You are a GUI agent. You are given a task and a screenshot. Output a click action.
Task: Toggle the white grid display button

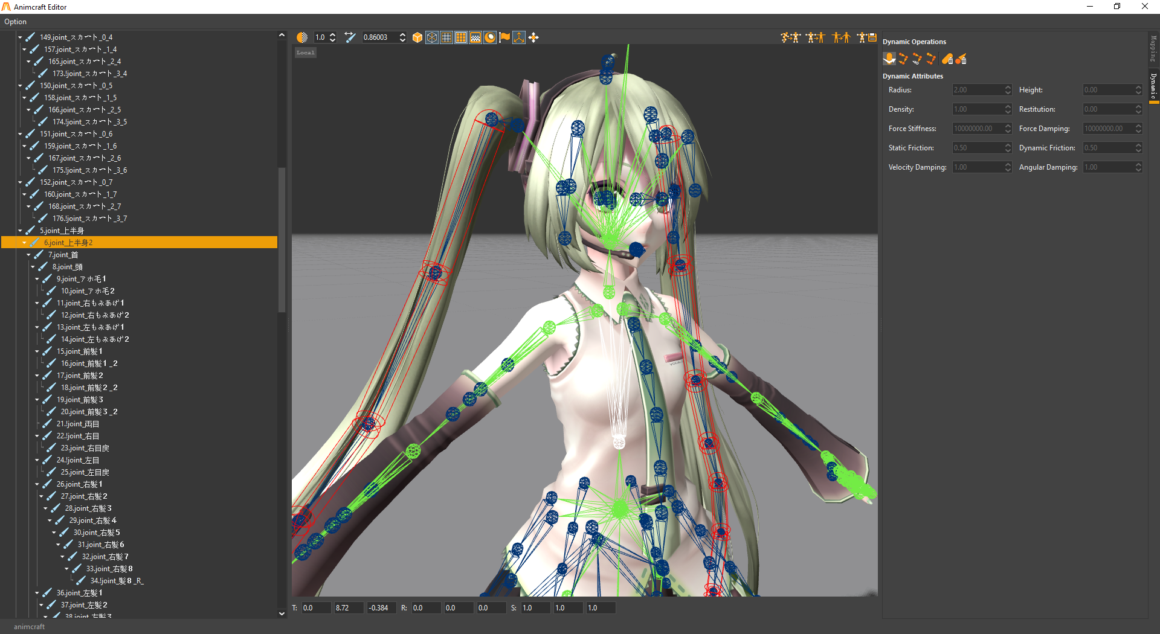coord(446,37)
